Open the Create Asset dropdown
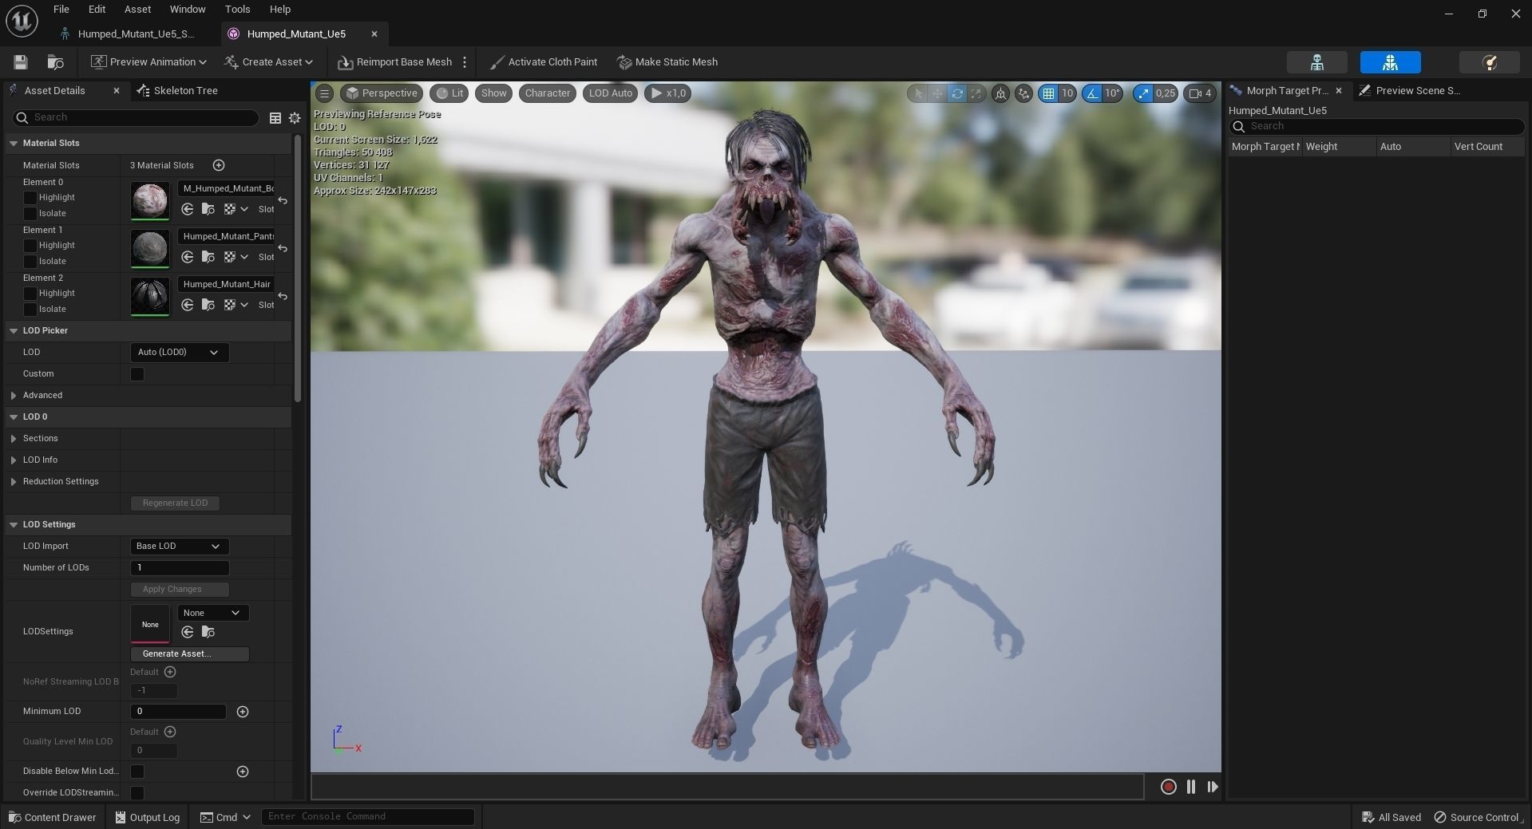Viewport: 1532px width, 829px height. click(268, 62)
